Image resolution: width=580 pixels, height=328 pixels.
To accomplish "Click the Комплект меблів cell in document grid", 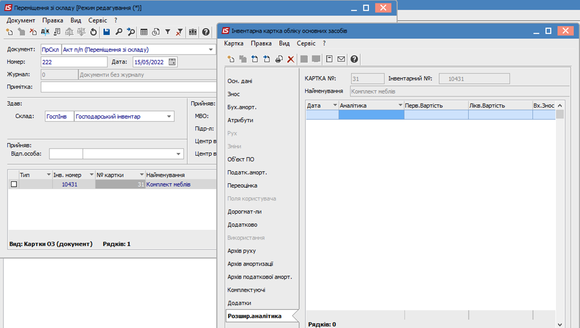I will tap(180, 184).
